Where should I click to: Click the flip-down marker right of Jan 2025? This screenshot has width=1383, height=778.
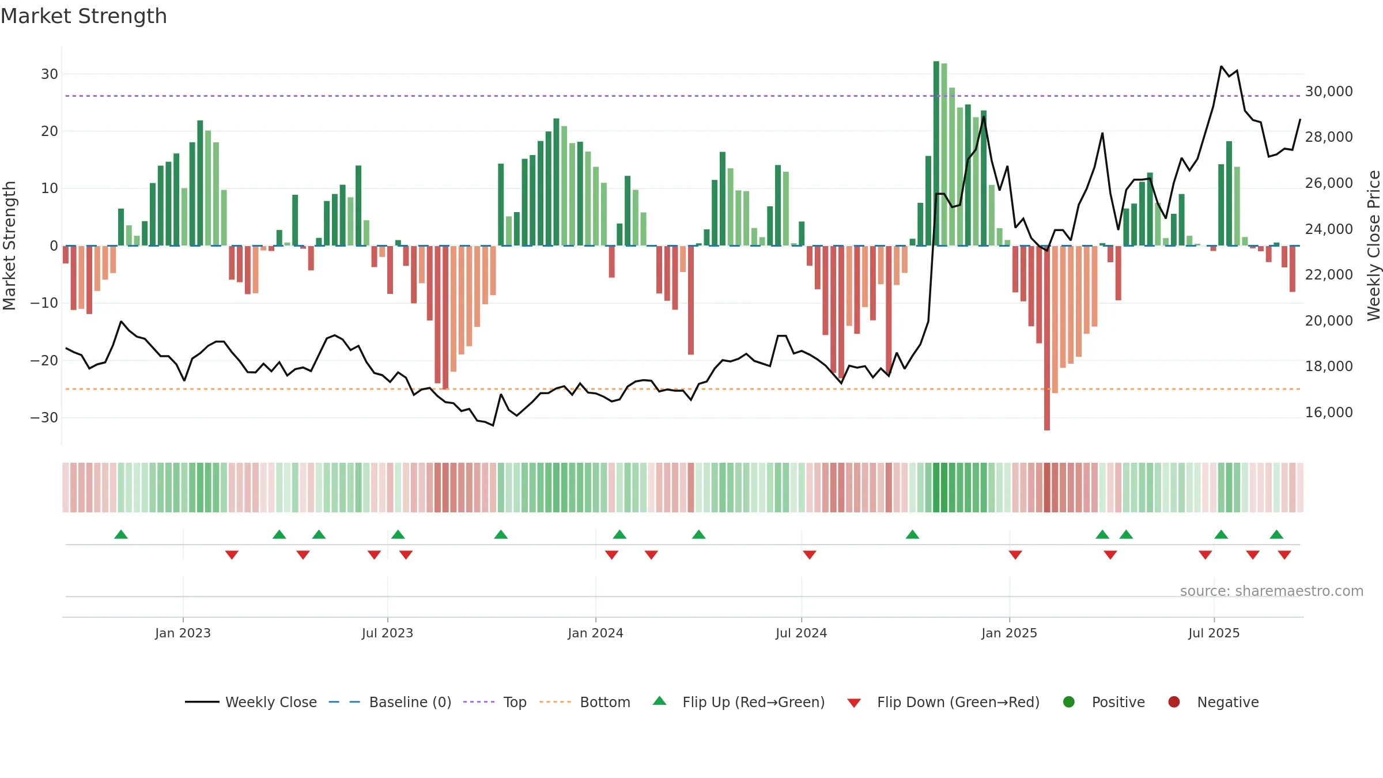click(x=1015, y=554)
